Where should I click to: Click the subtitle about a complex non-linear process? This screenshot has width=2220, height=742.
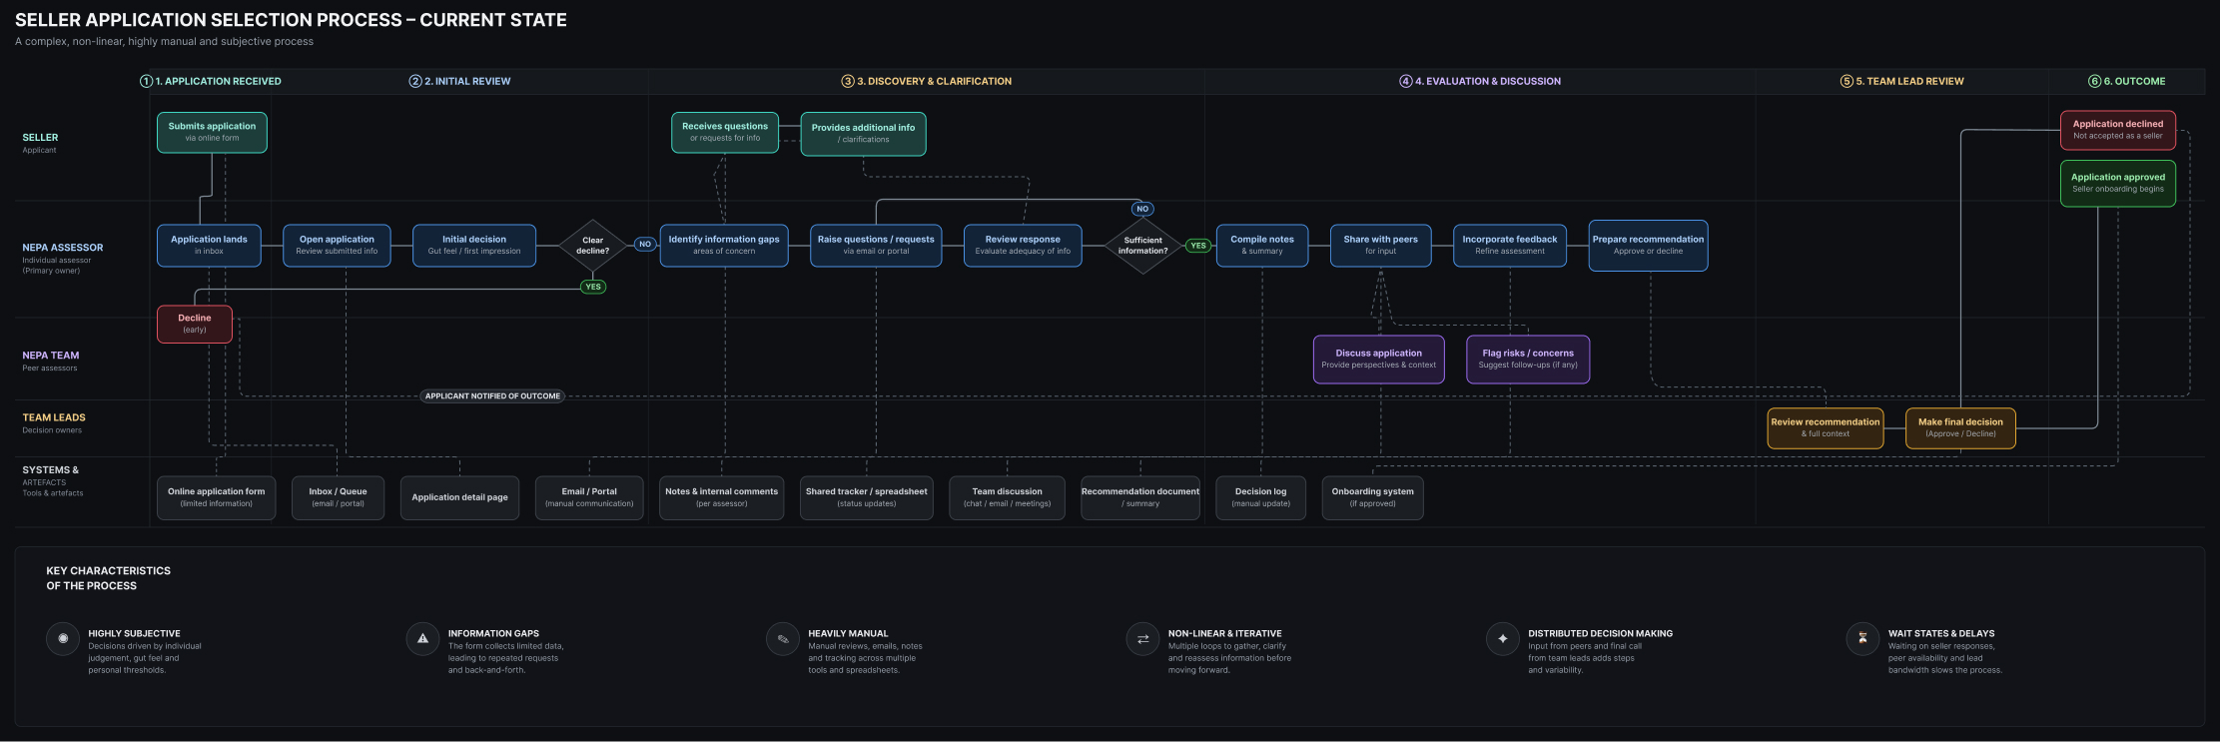(x=164, y=42)
